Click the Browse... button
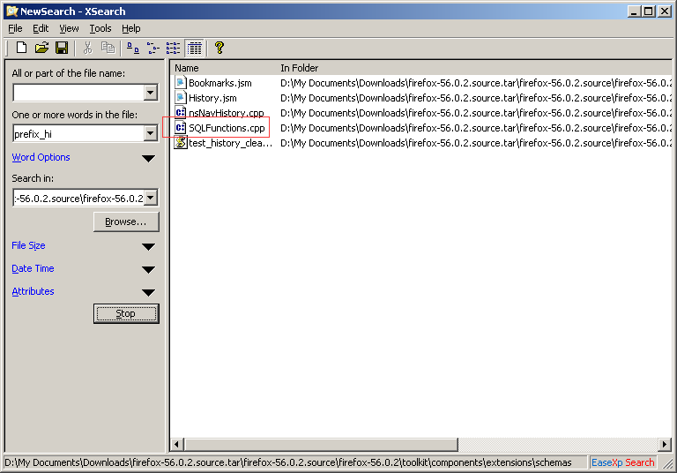 point(126,221)
